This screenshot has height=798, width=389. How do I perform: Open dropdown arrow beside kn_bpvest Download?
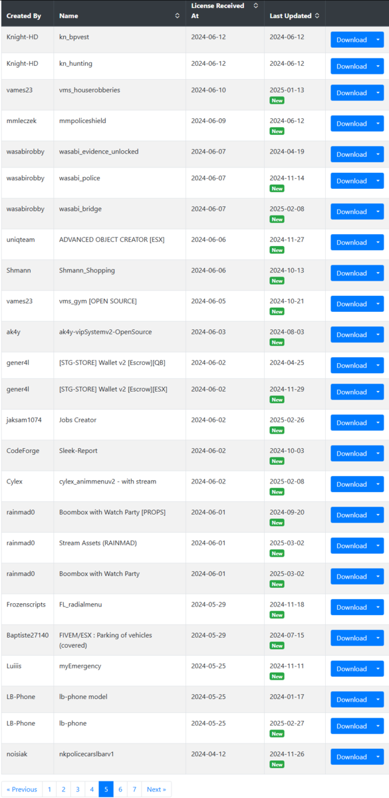378,40
